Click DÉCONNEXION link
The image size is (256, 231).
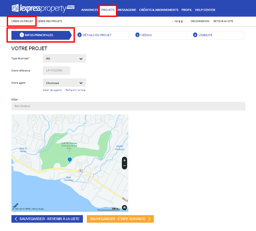(x=200, y=21)
